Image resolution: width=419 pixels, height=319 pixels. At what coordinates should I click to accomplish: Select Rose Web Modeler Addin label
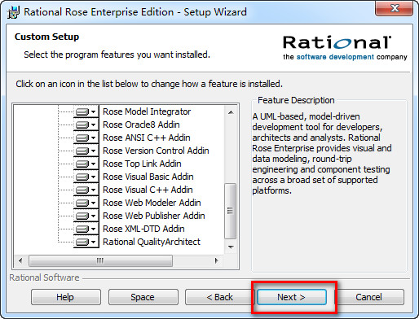(x=152, y=203)
